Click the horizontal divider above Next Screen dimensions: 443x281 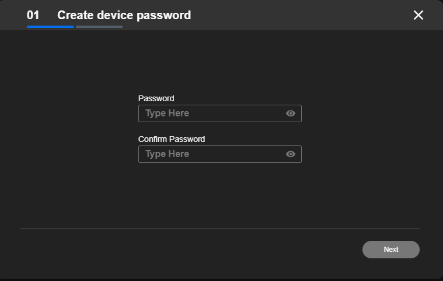(x=220, y=229)
